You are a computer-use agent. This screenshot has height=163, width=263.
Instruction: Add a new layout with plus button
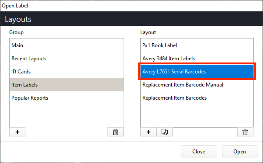click(148, 132)
